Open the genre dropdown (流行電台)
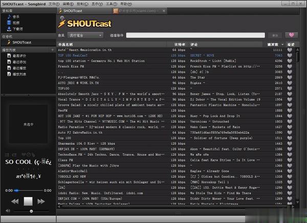Screen dimensions: 307x223 (x=85, y=35)
